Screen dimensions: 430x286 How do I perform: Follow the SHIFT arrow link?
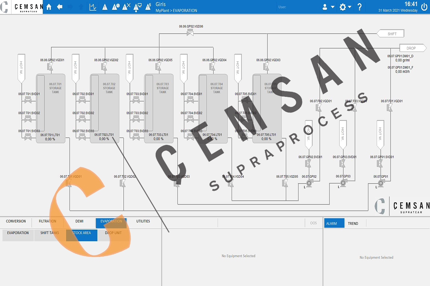tap(390, 34)
